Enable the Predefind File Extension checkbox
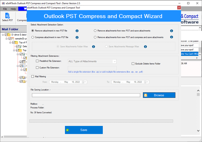The height and width of the screenshot is (142, 202). point(37,61)
